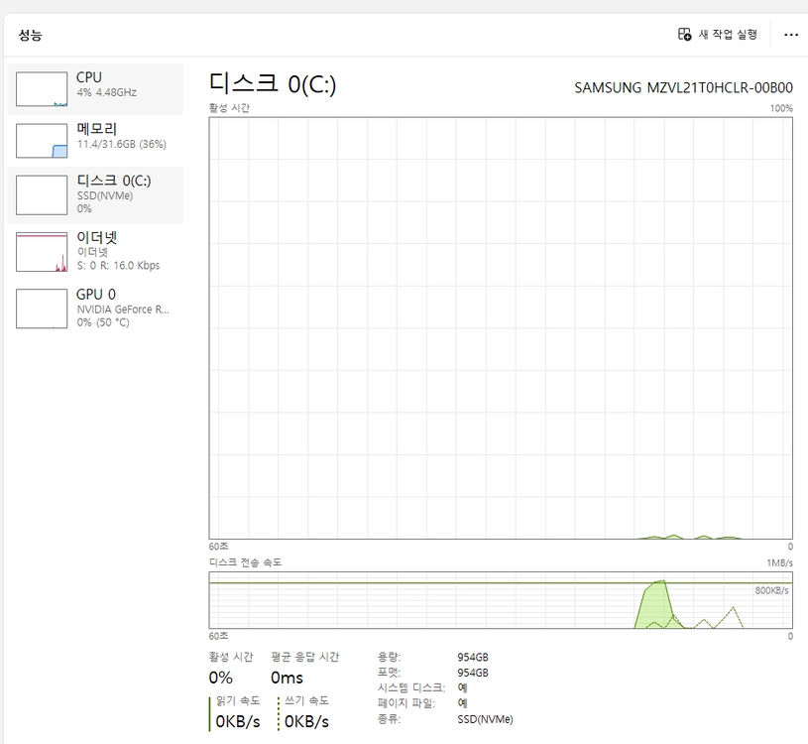Click the 읽기 속도 0KB/s value

click(x=238, y=721)
